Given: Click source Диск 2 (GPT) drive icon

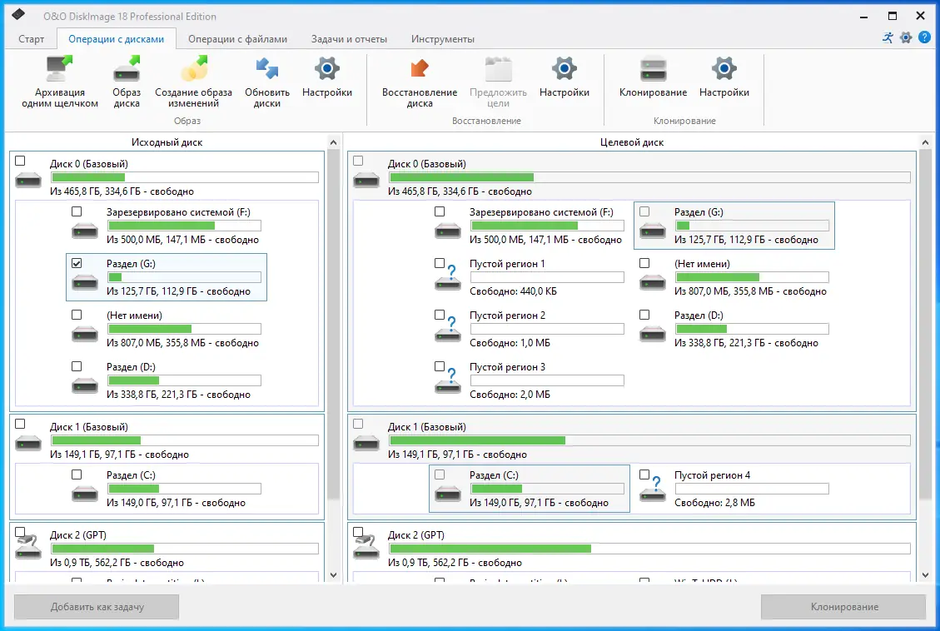Looking at the screenshot, I should click(x=28, y=547).
